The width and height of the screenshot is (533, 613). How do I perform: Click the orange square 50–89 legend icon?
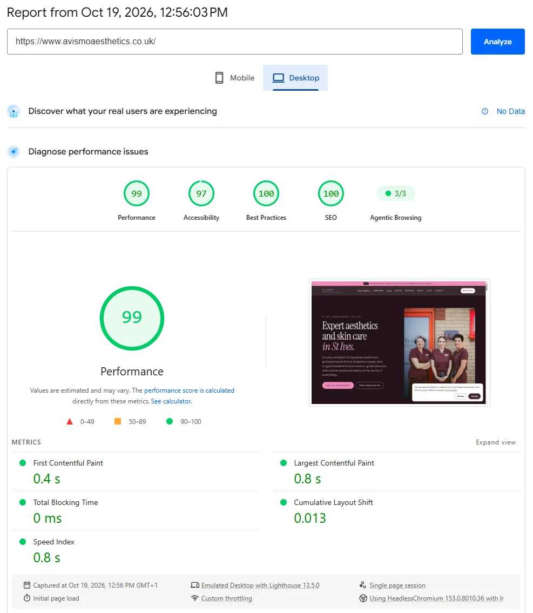click(x=118, y=421)
